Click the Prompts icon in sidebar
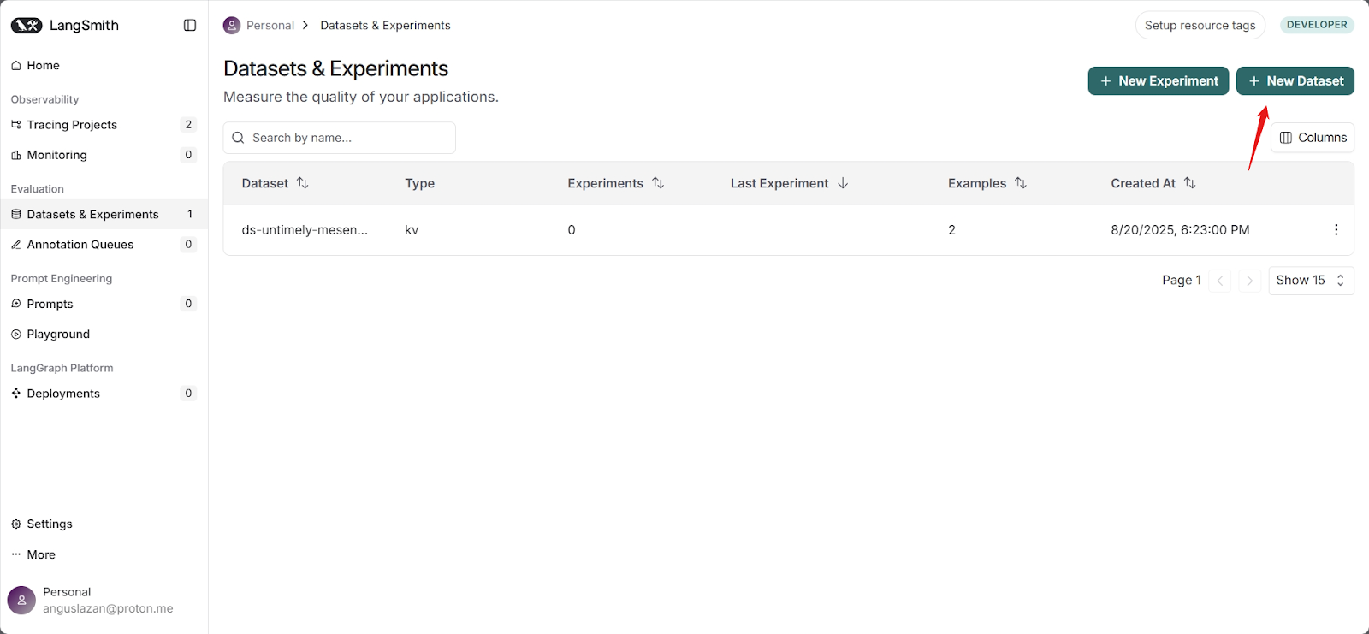The height and width of the screenshot is (634, 1369). tap(15, 304)
